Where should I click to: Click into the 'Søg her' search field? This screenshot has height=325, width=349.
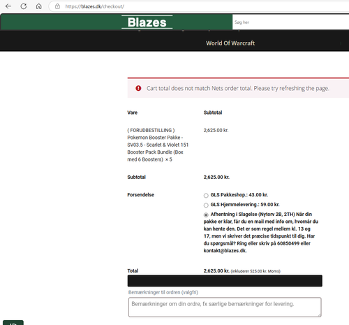(290, 22)
